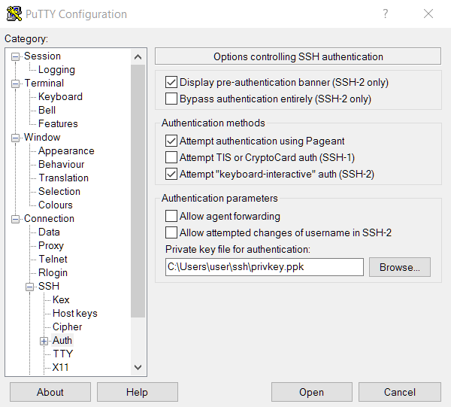The height and width of the screenshot is (407, 451).
Task: Open the Appearance category
Action: coord(66,150)
